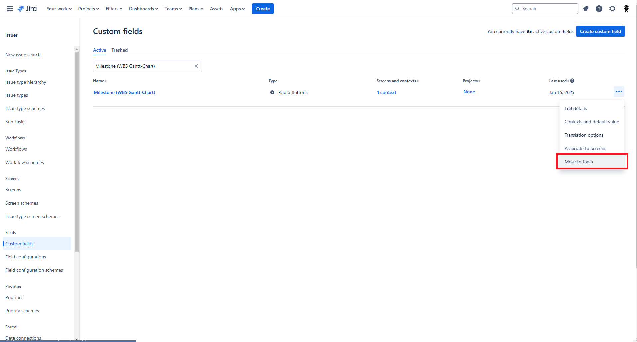The image size is (637, 342).
Task: Open the notifications icon
Action: coord(586,9)
